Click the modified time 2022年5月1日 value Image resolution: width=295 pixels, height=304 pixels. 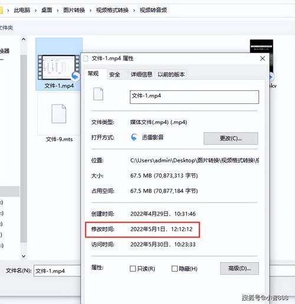161,229
